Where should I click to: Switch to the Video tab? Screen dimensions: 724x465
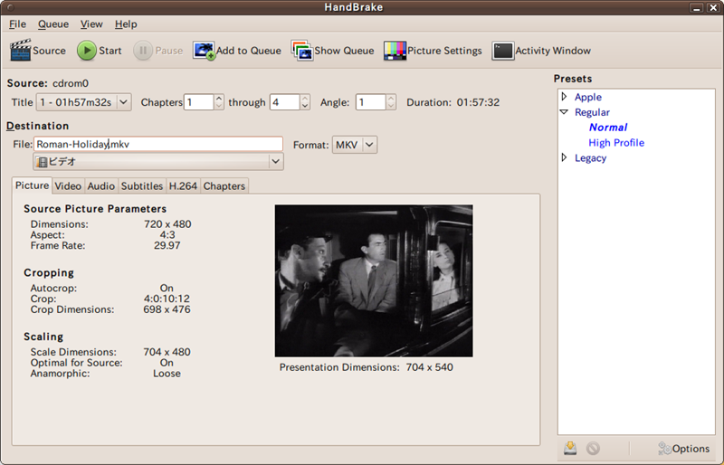[x=68, y=186]
